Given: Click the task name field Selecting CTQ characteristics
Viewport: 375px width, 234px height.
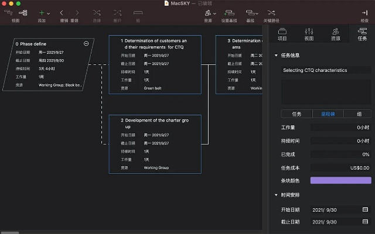Looking at the screenshot, I should [x=325, y=70].
